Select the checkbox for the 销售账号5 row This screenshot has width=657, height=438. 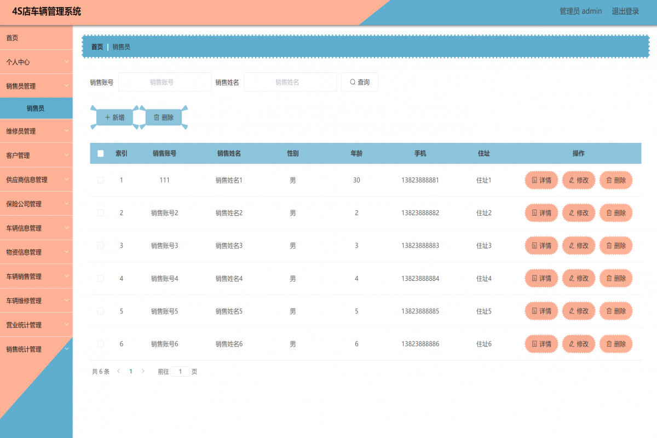[x=101, y=312]
